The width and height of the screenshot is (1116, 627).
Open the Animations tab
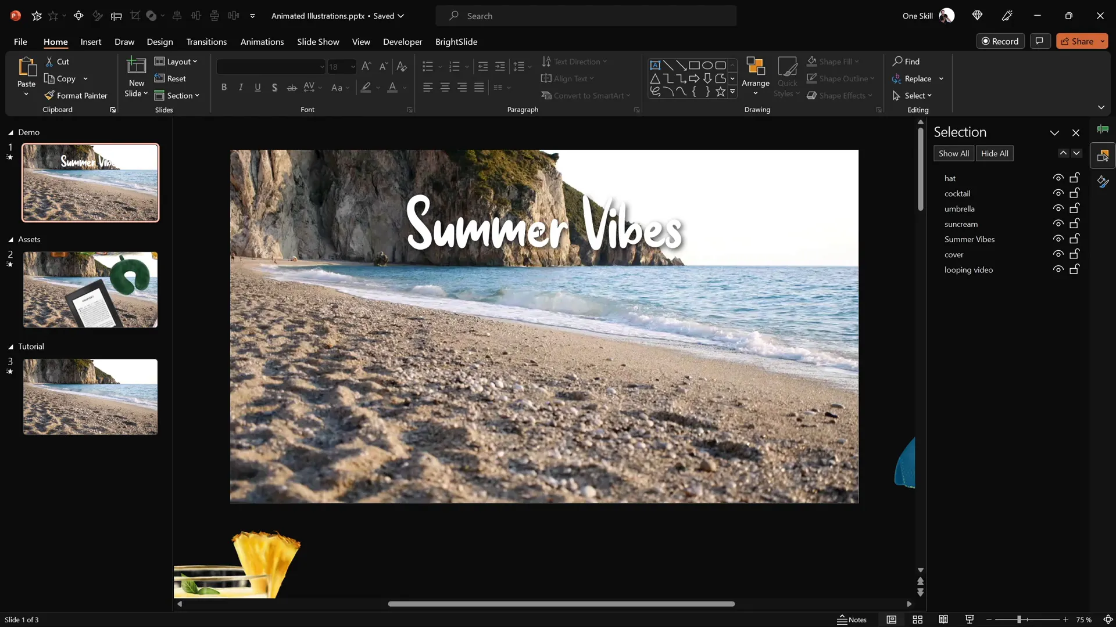pyautogui.click(x=262, y=42)
